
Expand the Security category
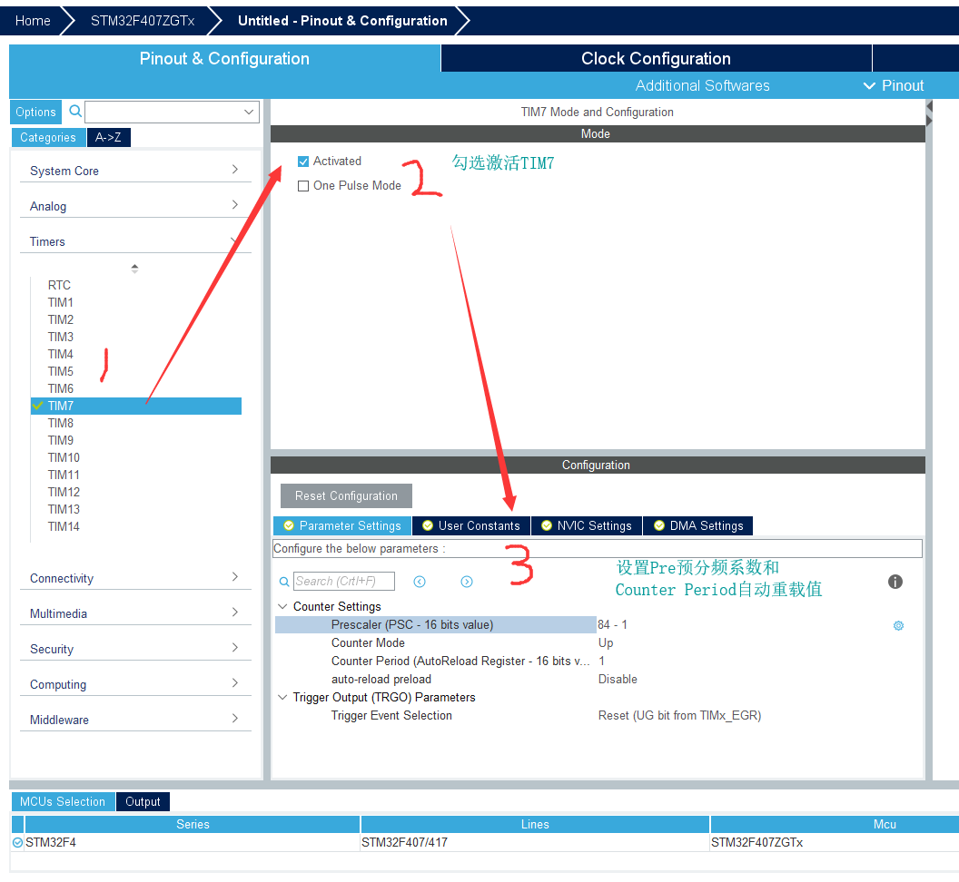click(x=136, y=649)
